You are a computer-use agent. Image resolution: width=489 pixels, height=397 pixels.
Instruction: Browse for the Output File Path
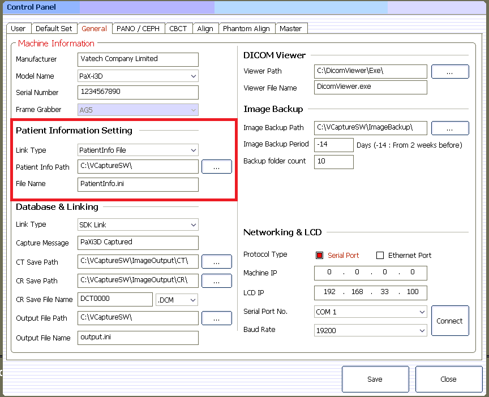tap(217, 318)
